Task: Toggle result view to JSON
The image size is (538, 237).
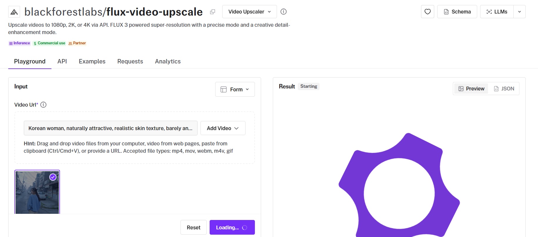Action: pos(504,89)
